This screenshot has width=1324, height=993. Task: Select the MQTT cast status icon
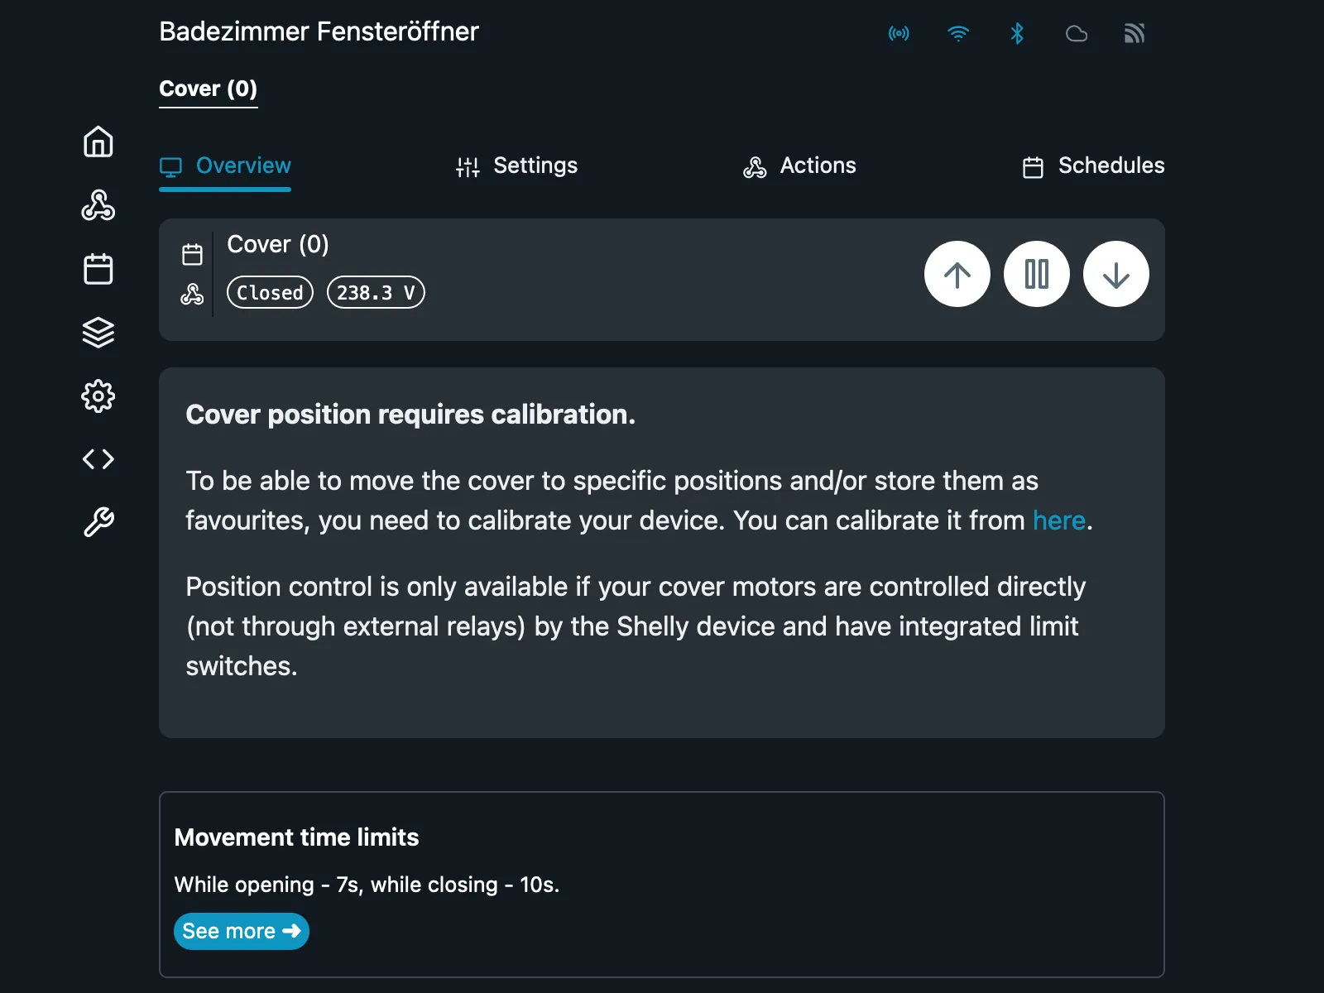[x=1135, y=33]
